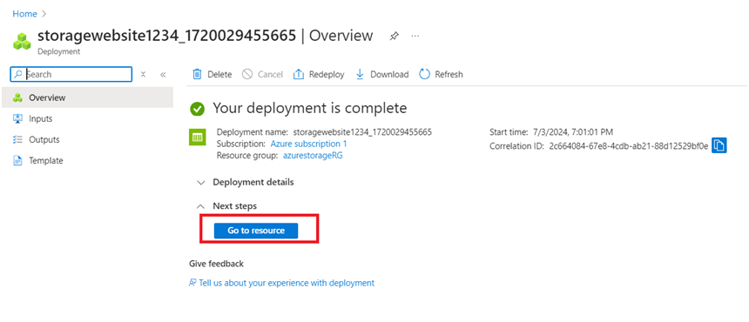Copy the Correlation ID to clipboard

click(x=719, y=145)
